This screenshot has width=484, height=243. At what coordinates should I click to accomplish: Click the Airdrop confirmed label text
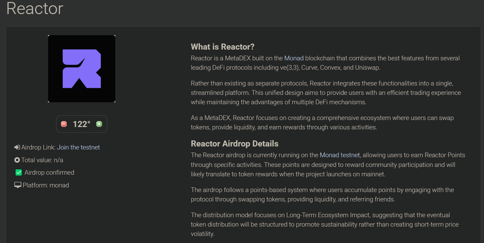click(x=49, y=173)
